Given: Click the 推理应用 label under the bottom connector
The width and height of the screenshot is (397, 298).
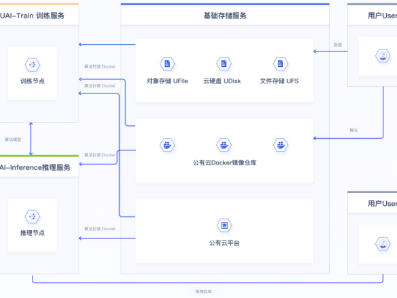Looking at the screenshot, I should point(203,292).
